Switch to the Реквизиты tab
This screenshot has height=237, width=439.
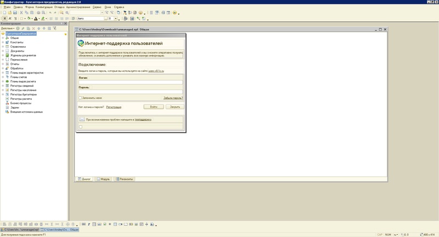(125, 179)
